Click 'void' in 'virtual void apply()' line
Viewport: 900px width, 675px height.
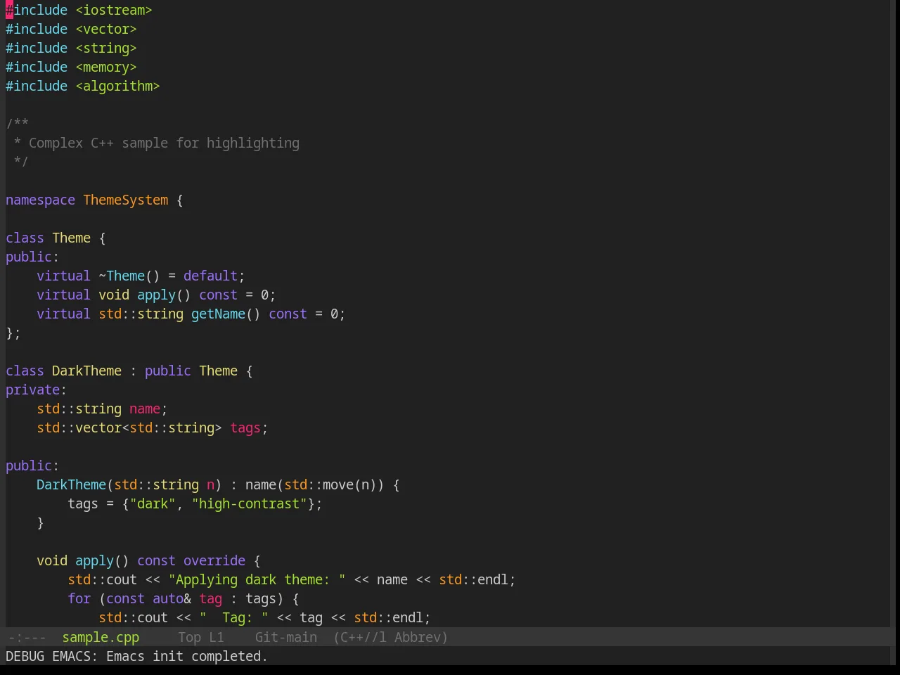(x=114, y=295)
